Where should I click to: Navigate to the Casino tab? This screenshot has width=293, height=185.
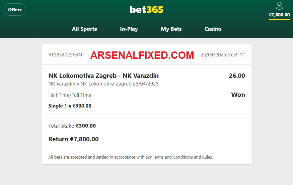213,29
